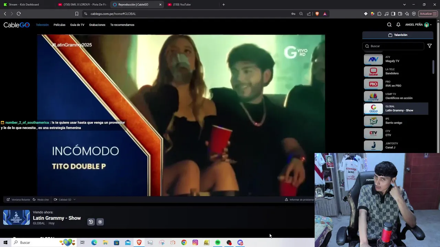Image resolution: width=440 pixels, height=247 pixels.
Task: Open Brave Rewards triangle icon
Action: tap(324, 14)
